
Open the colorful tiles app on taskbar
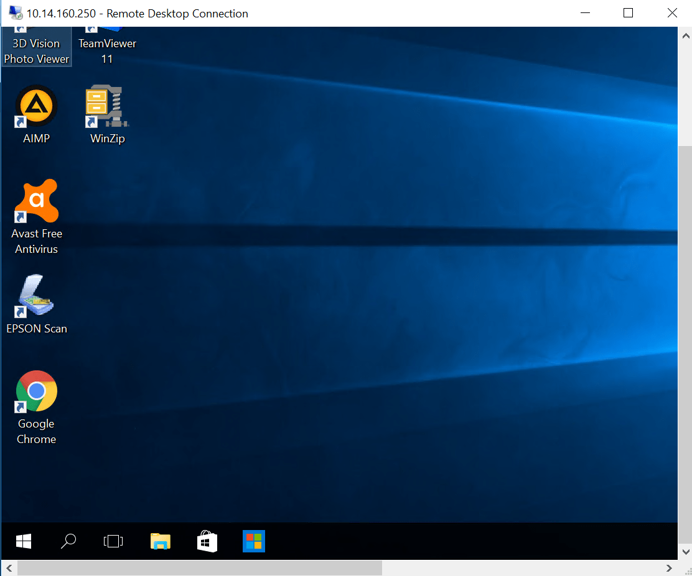(x=254, y=541)
